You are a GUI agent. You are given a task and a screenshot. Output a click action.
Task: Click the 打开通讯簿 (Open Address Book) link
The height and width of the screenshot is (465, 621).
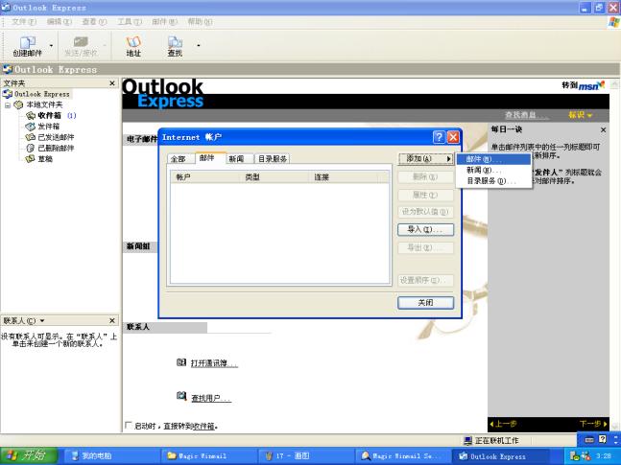tap(213, 363)
